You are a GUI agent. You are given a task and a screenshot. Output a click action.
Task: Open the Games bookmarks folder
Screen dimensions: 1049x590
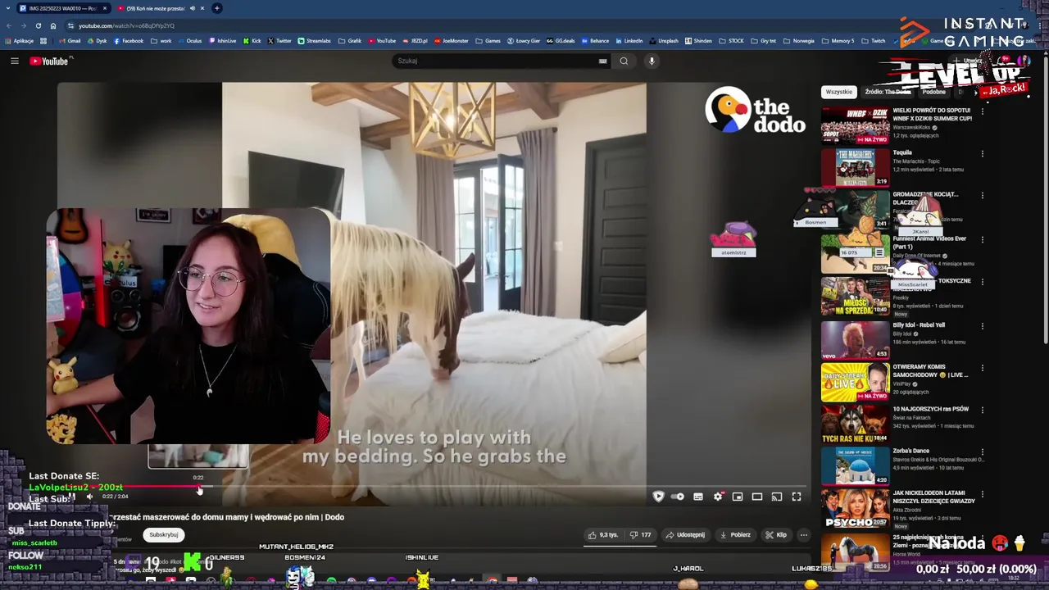click(x=488, y=41)
